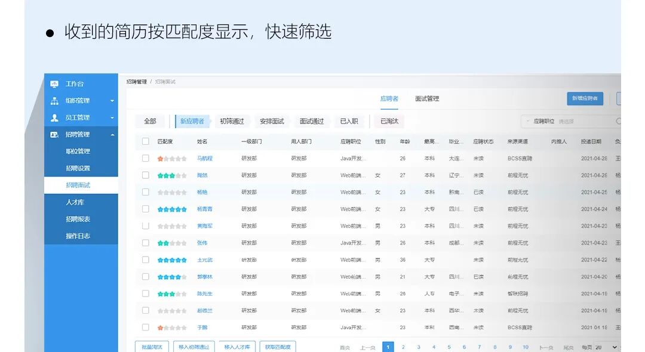The image size is (645, 352).
Task: Click the star rating for 黄海军
Action: click(172, 226)
